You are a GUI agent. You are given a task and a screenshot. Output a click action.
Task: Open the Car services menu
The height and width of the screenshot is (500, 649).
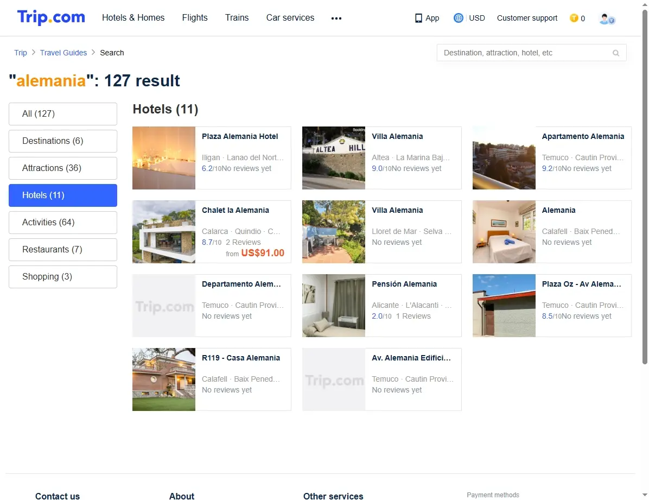point(290,18)
